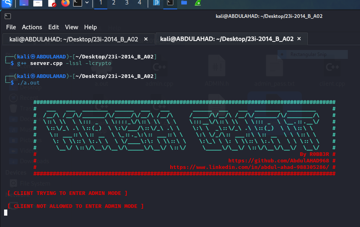The image size is (360, 227).
Task: Select the blue folder taskbar window
Action: click(184, 4)
